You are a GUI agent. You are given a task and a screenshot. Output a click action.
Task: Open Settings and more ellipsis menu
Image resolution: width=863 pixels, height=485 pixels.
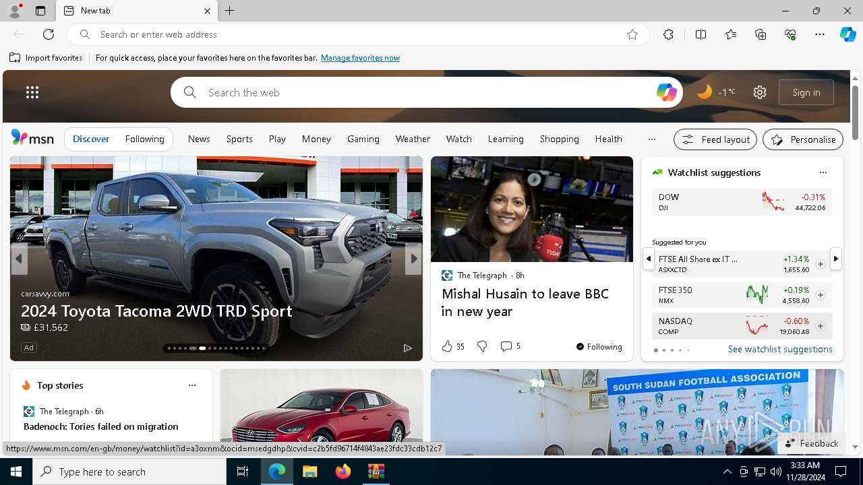coord(820,34)
